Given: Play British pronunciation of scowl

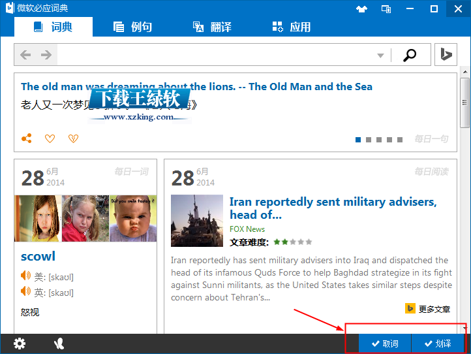Looking at the screenshot, I should click(x=25, y=291).
